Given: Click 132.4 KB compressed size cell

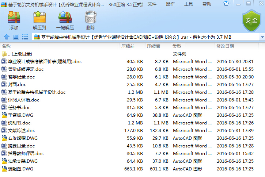Looking at the screenshot, I should coord(159,130).
